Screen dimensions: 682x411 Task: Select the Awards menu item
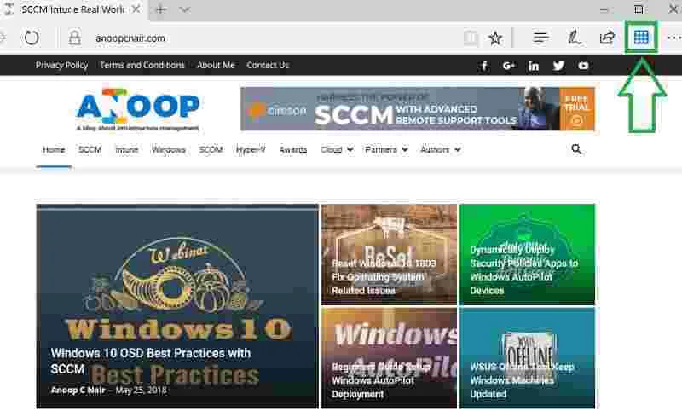click(292, 149)
